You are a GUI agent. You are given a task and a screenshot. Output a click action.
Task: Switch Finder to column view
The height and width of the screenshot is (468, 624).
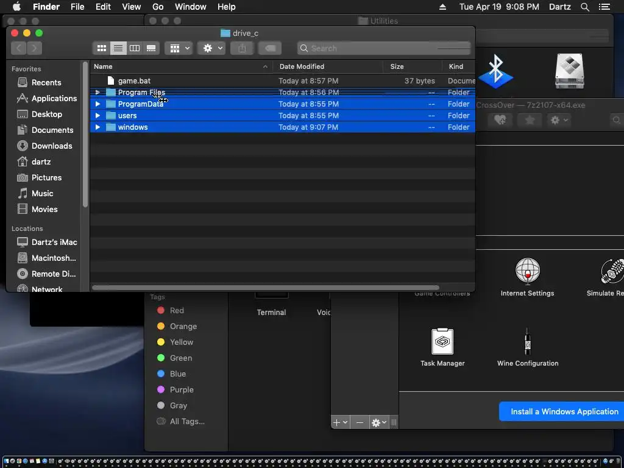pyautogui.click(x=135, y=48)
